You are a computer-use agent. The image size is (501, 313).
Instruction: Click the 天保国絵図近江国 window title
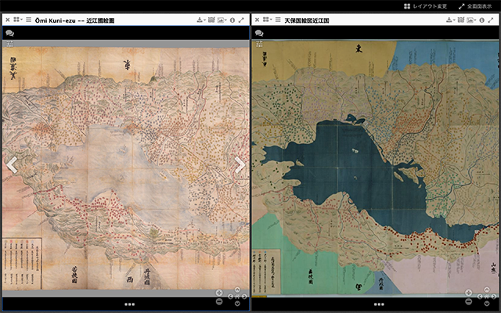(306, 20)
